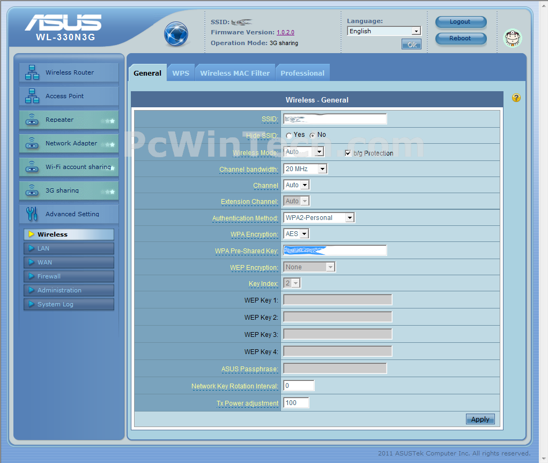Screen dimensions: 548x463
Task: Click the globe network map icon
Action: click(x=176, y=34)
